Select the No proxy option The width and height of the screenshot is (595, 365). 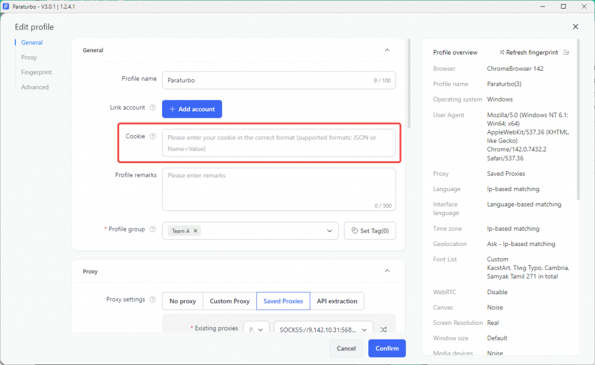click(182, 301)
